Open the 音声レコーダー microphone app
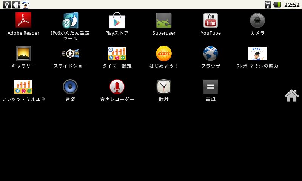Viewport: 302px width, 181px height. click(x=117, y=87)
